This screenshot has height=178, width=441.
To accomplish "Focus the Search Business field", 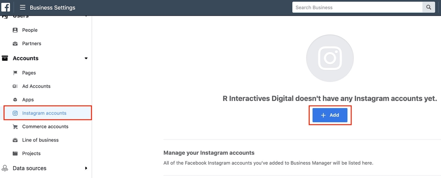I will 357,7.
